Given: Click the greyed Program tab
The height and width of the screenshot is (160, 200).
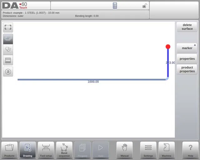Looking at the screenshot, I should (82, 150).
